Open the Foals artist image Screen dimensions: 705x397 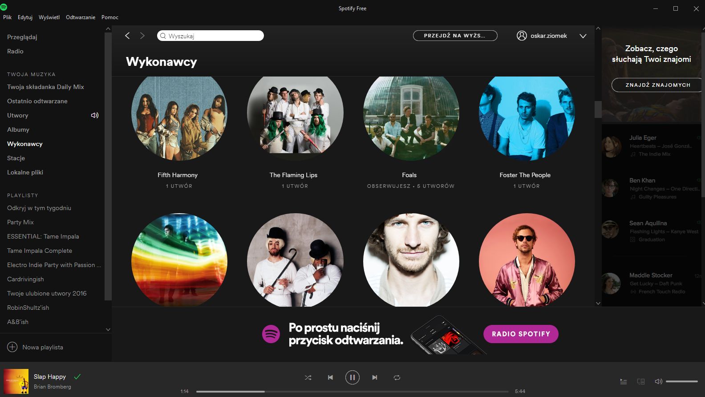click(411, 118)
